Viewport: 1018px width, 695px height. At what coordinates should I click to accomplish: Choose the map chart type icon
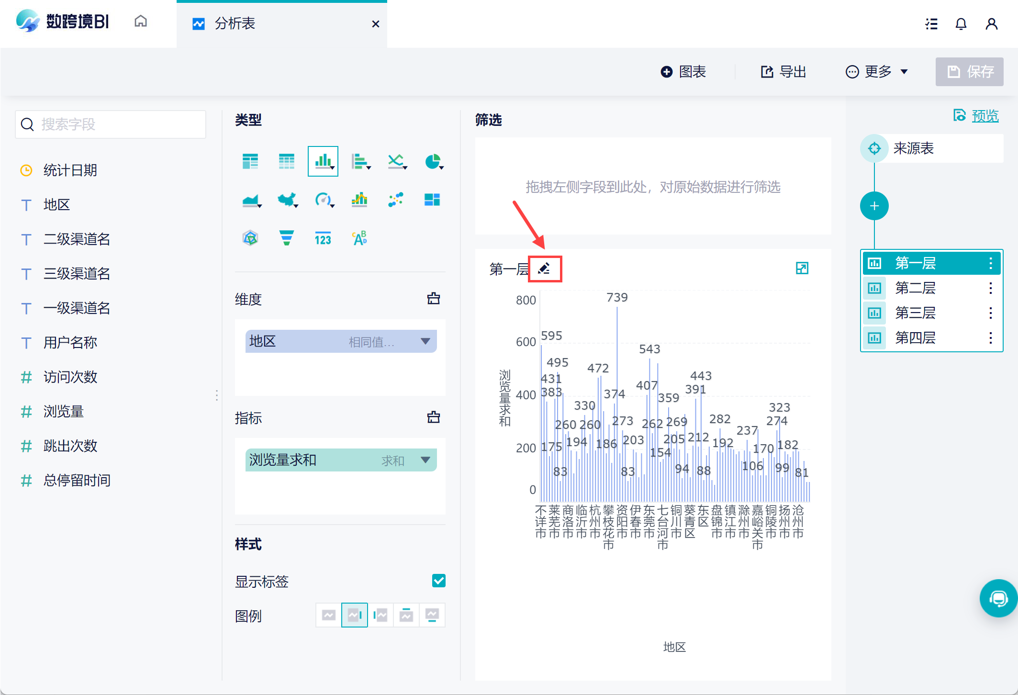[287, 199]
